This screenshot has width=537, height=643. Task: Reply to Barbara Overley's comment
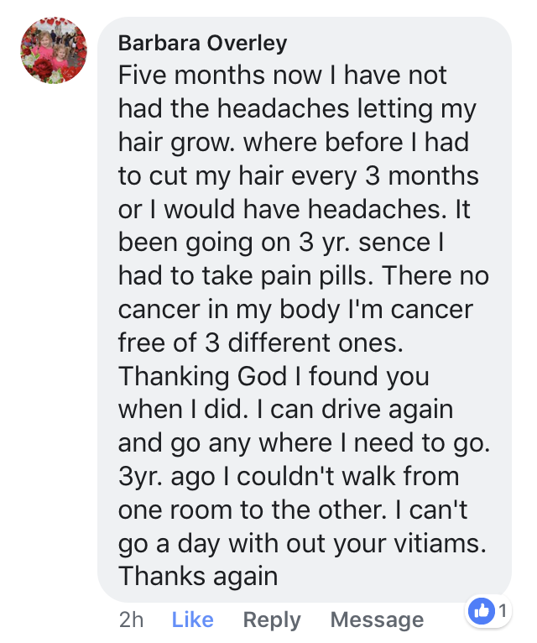coord(272,619)
